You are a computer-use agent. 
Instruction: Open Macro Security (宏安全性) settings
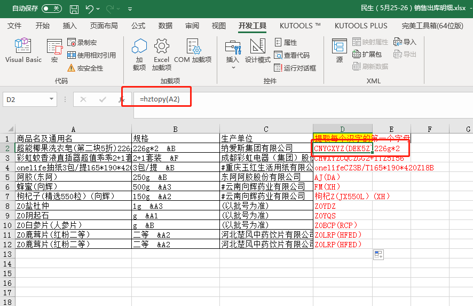click(x=85, y=68)
